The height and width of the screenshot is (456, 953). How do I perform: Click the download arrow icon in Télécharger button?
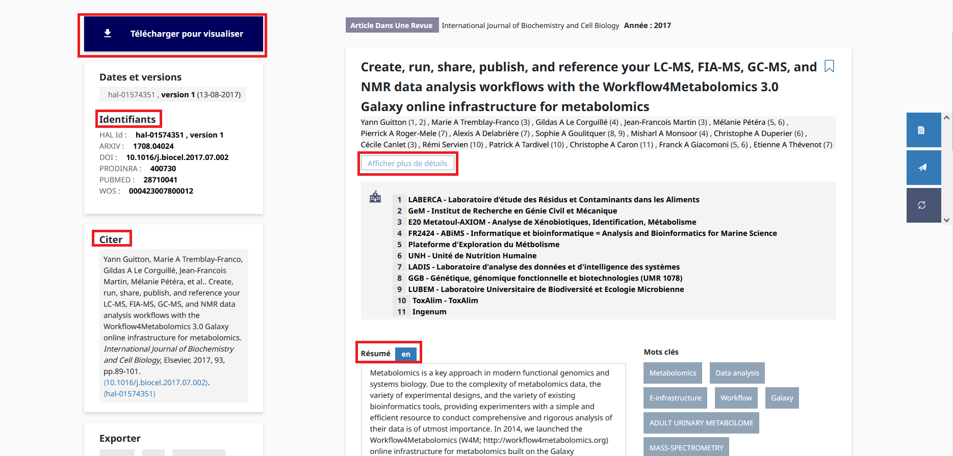[x=108, y=33]
